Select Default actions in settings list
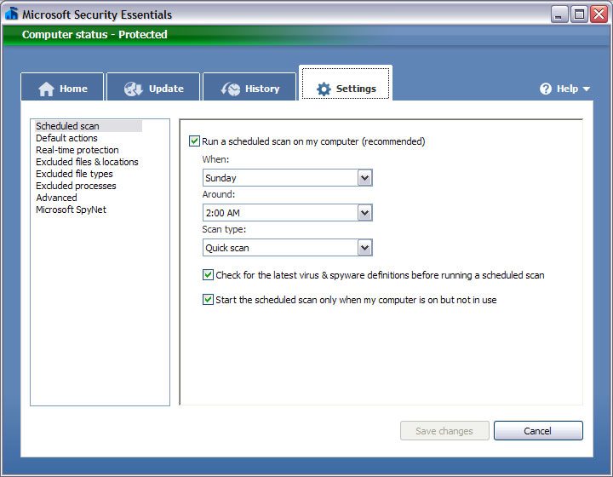Image resolution: width=613 pixels, height=477 pixels. (x=66, y=138)
